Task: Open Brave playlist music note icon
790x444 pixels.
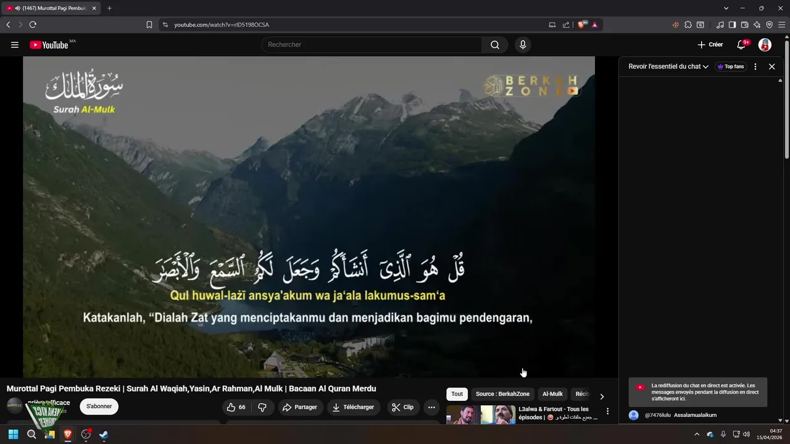Action: 720,25
